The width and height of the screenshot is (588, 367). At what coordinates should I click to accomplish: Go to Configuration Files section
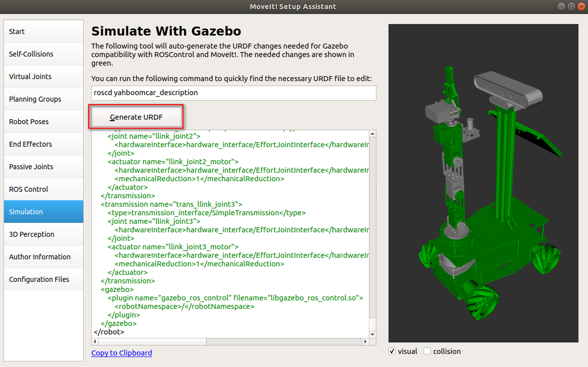(x=44, y=279)
